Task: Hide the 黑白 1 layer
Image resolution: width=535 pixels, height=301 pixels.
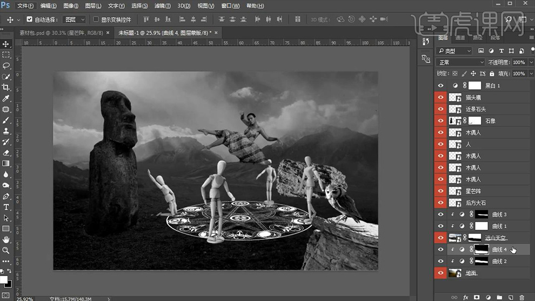Action: (440, 86)
